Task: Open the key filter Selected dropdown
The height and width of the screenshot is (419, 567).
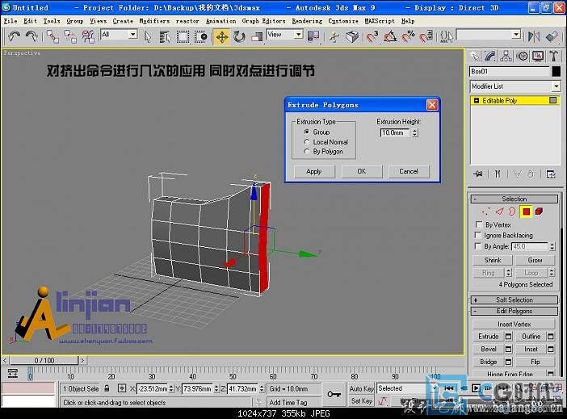Action: [x=408, y=388]
